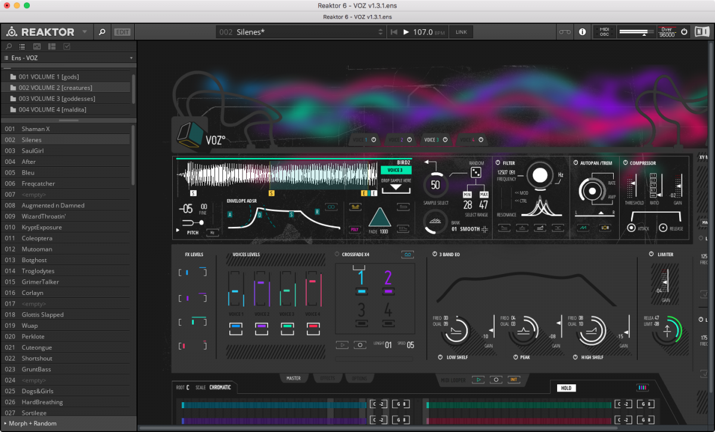715x432 pixels.
Task: Toggle the 3 Band EQ power switch
Action: [434, 254]
